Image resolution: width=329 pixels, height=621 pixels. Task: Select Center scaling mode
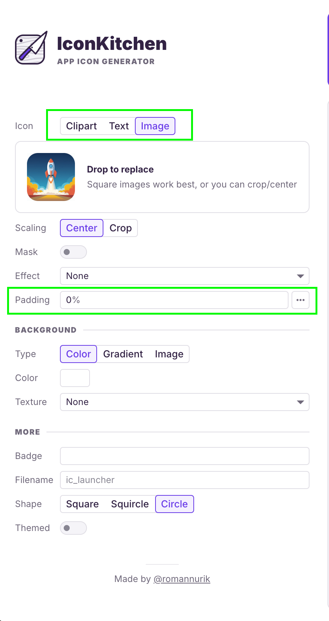click(x=81, y=228)
